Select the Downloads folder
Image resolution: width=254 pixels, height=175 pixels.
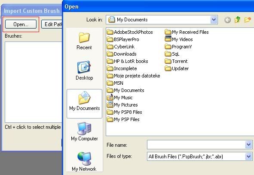click(x=122, y=54)
